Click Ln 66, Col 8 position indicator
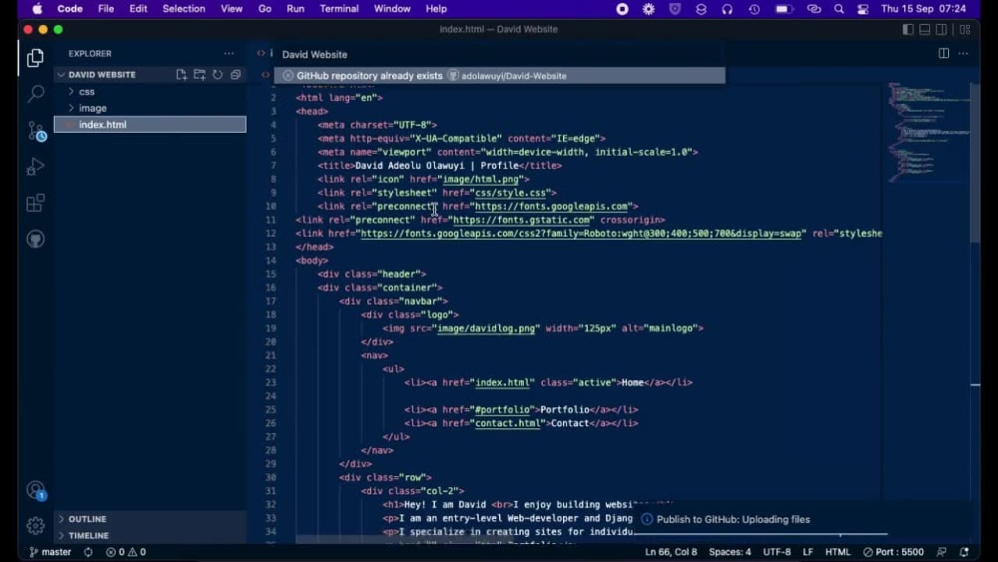Image resolution: width=998 pixels, height=562 pixels. pos(671,552)
